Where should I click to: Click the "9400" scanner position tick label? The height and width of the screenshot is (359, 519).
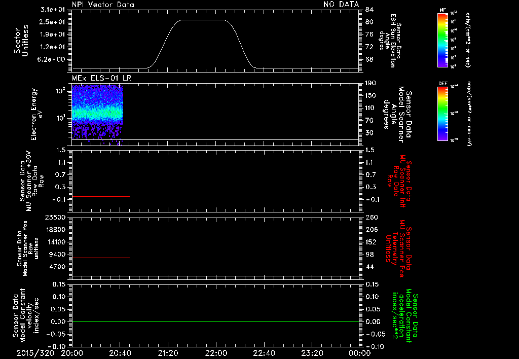(x=57, y=255)
